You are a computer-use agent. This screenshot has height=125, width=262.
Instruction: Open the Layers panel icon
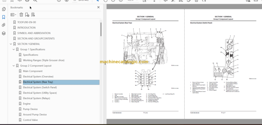(4, 33)
